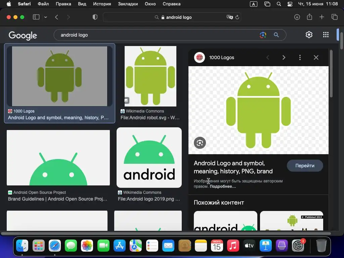Reload the page

(237, 17)
